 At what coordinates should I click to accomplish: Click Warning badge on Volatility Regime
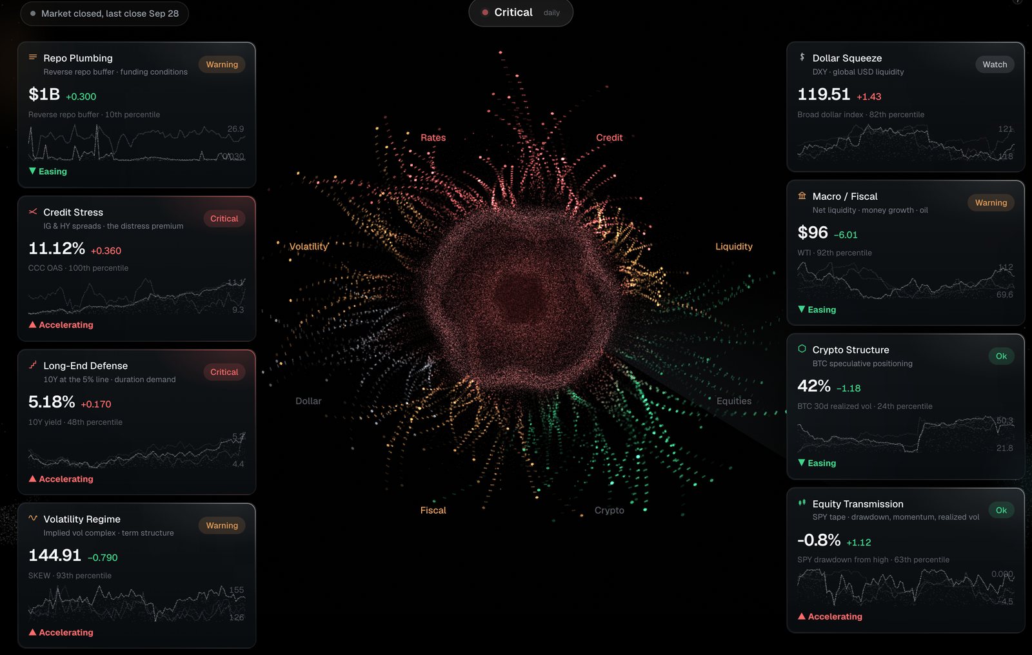(222, 525)
